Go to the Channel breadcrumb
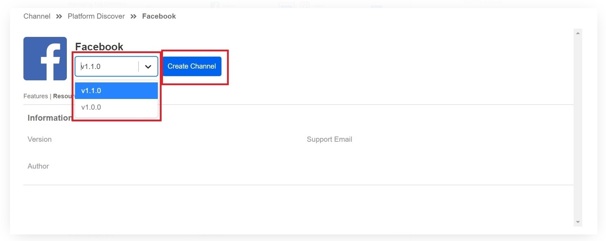606x241 pixels. pos(37,16)
